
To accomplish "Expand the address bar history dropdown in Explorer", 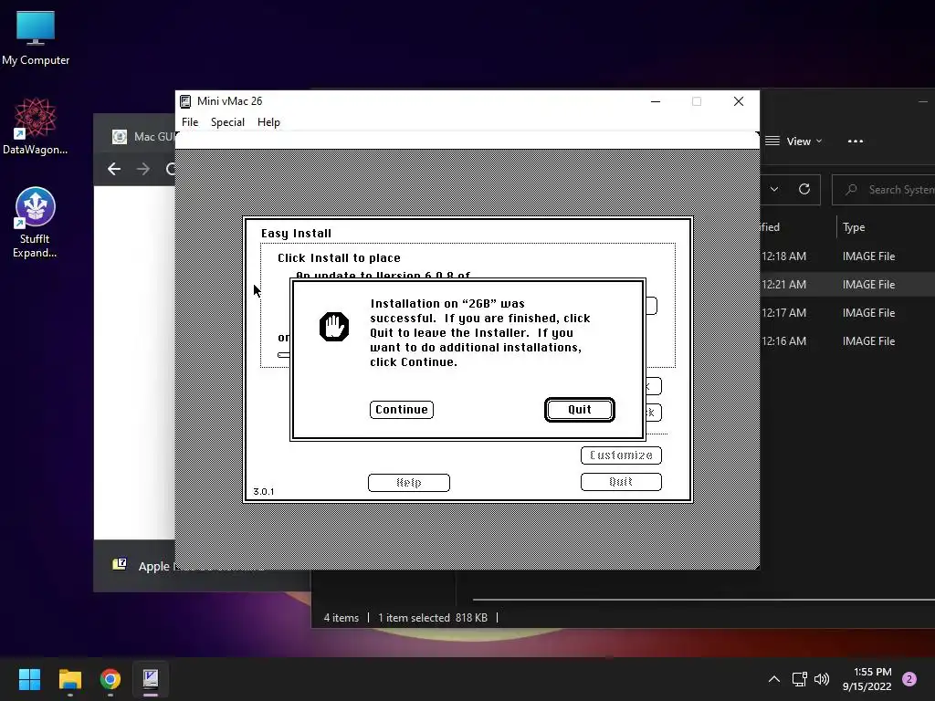I will pyautogui.click(x=774, y=189).
